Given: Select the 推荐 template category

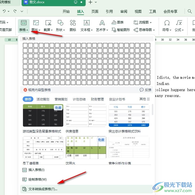Looking at the screenshot, I should (x=28, y=99).
